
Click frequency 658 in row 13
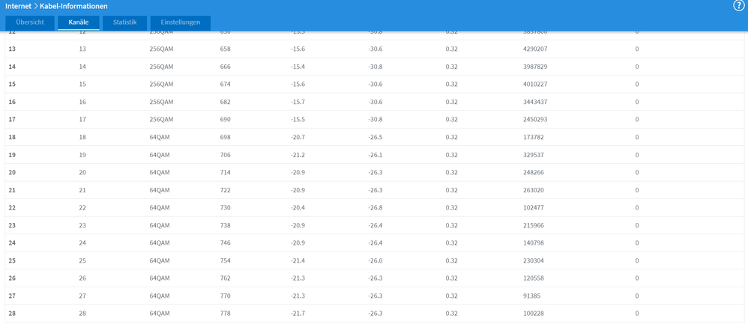pos(225,49)
